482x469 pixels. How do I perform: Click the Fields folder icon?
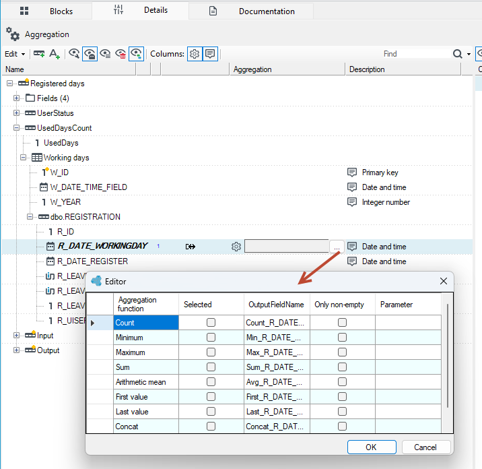coord(30,98)
